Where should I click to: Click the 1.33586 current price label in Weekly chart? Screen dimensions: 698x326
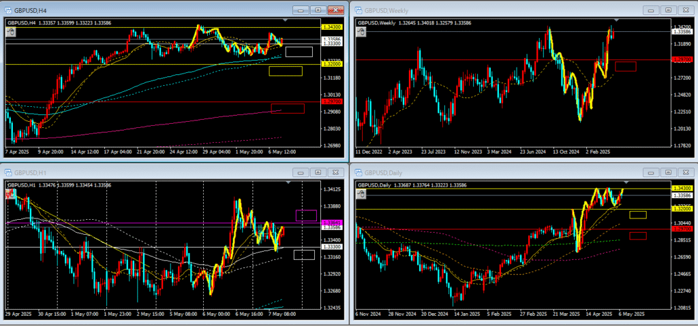[682, 31]
